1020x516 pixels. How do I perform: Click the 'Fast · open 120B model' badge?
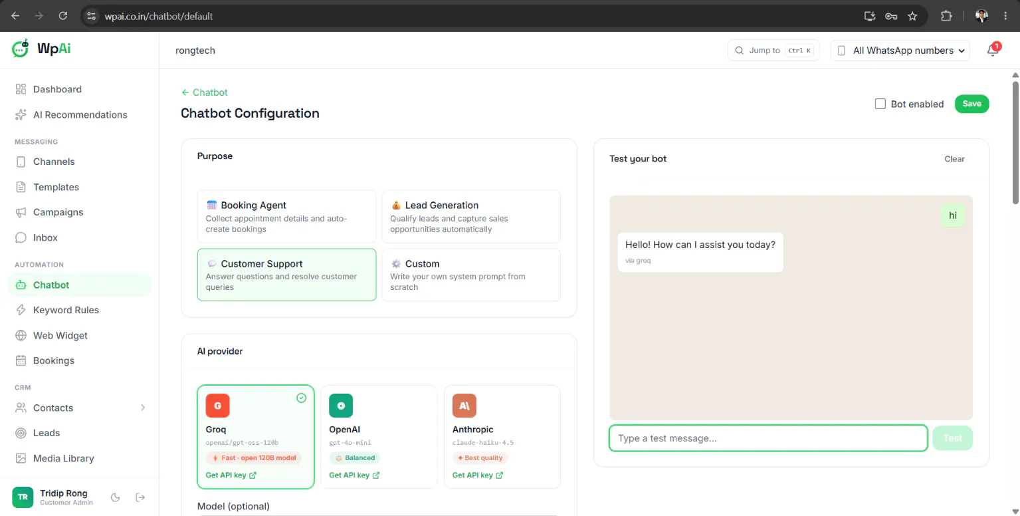coord(254,458)
